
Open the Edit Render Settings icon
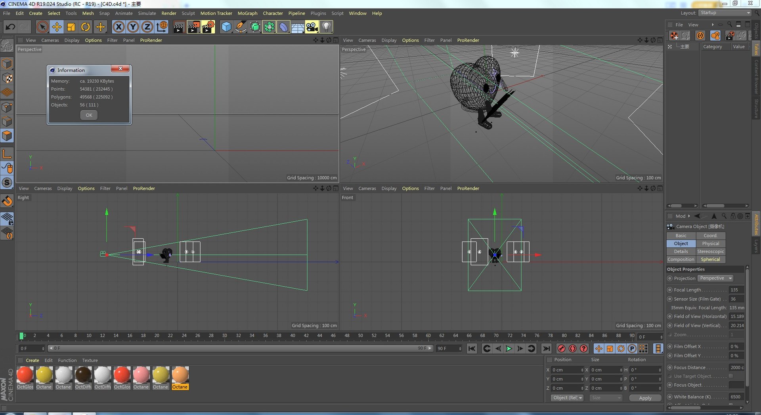(208, 27)
